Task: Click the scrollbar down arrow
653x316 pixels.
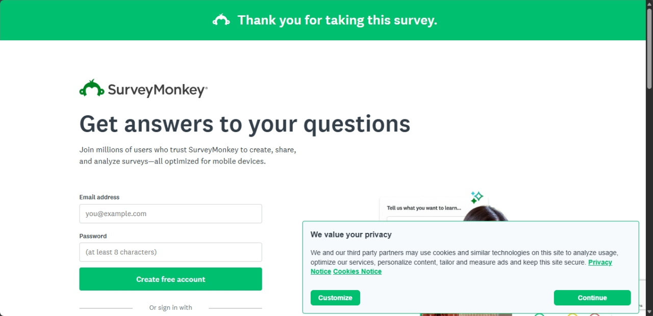Action: point(649,311)
